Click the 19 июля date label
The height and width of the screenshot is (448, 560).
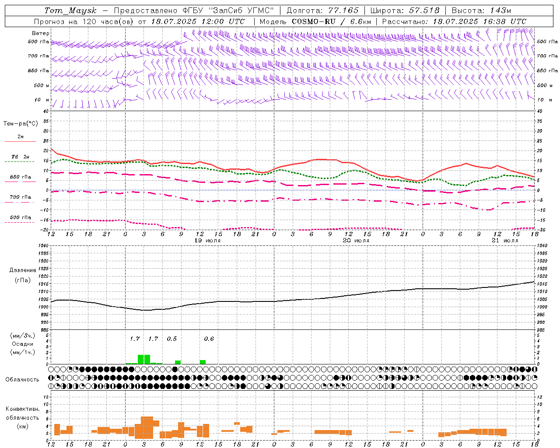coord(208,241)
